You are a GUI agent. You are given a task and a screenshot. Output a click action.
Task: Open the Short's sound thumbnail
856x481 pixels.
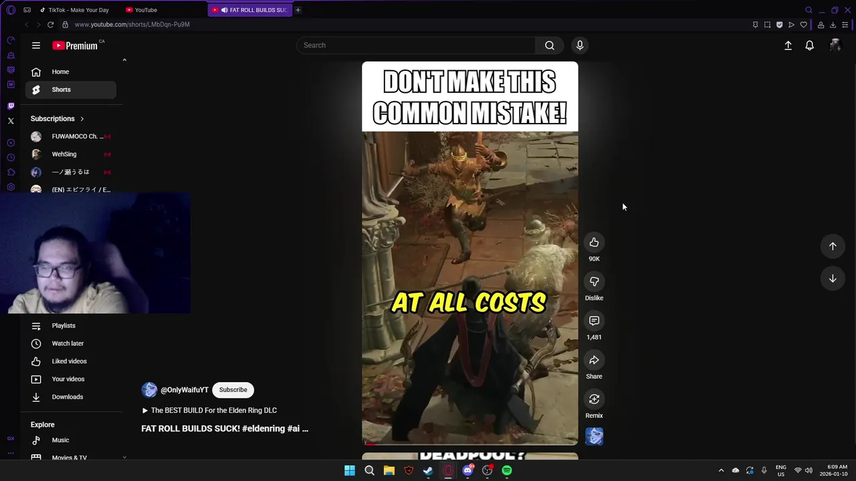coord(594,436)
